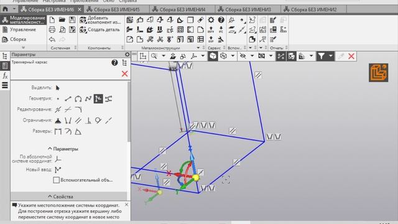
Task: Click Добавить компонент из... button
Action: (100, 20)
